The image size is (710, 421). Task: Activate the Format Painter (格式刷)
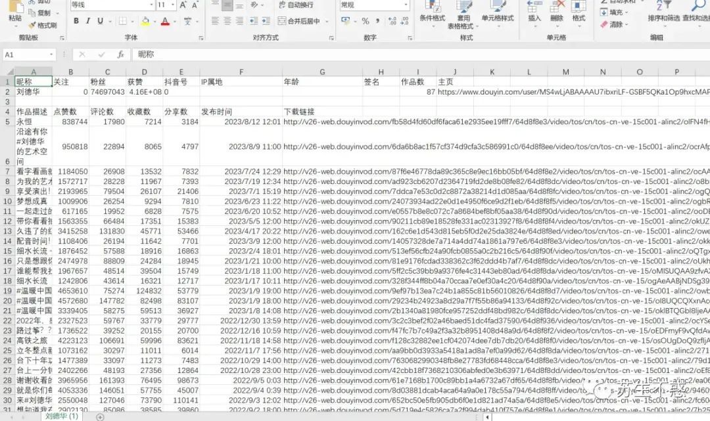pyautogui.click(x=43, y=26)
